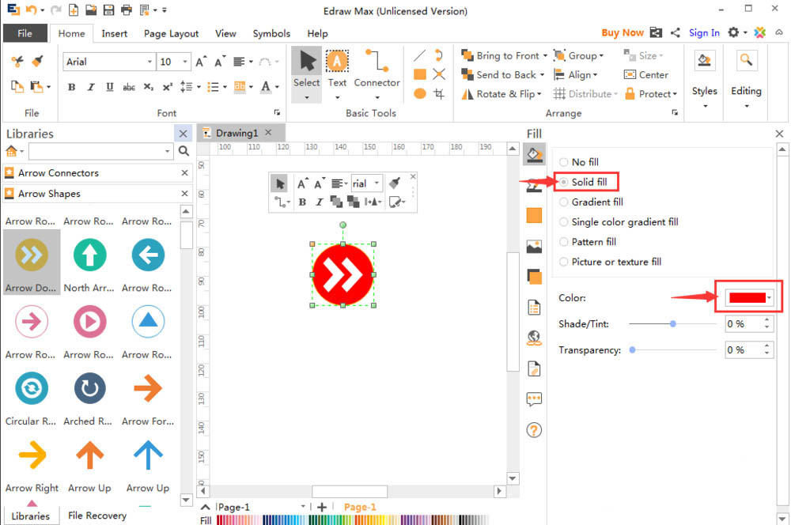This screenshot has height=525, width=791.
Task: Switch to the Page Layout ribbon tab
Action: (x=171, y=33)
